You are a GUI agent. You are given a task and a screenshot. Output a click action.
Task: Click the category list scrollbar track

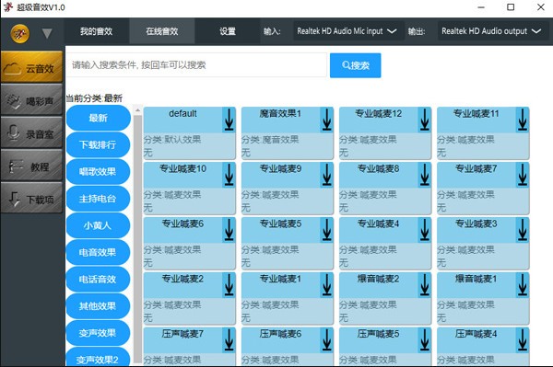[137, 239]
